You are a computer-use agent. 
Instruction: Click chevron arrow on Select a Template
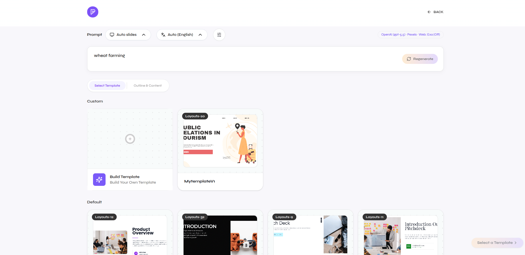pos(516,243)
